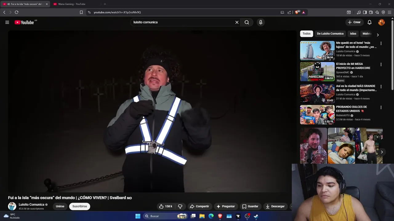Screen dimensions: 394x221
Task: Select the De Luisito Comunica chip
Action: (x=330, y=34)
